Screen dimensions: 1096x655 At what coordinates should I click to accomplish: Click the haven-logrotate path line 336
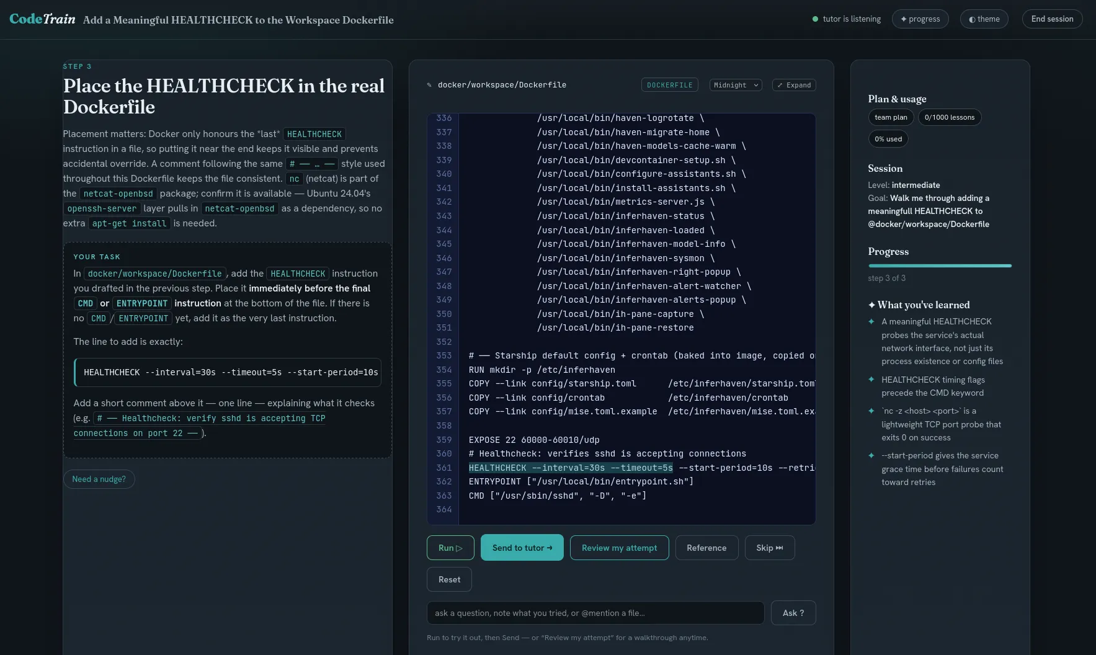coord(620,118)
